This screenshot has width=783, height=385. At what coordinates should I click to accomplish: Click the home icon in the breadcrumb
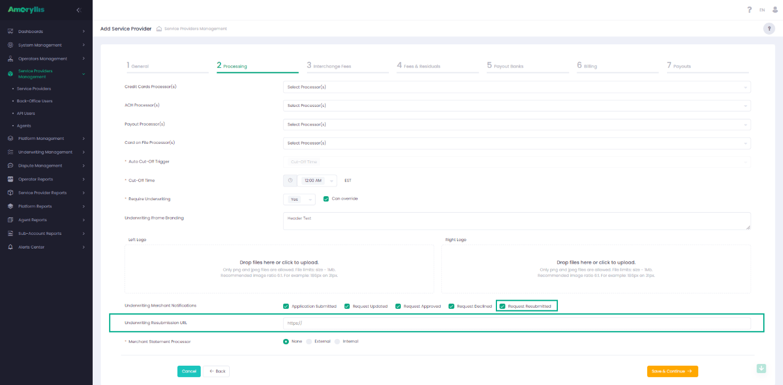159,28
